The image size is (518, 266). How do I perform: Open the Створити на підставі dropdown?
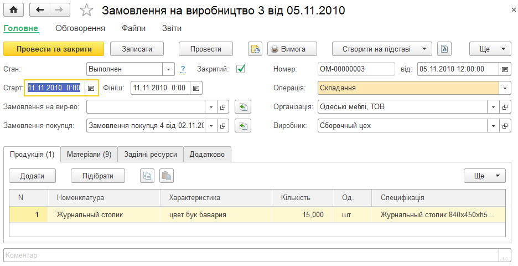(382, 49)
